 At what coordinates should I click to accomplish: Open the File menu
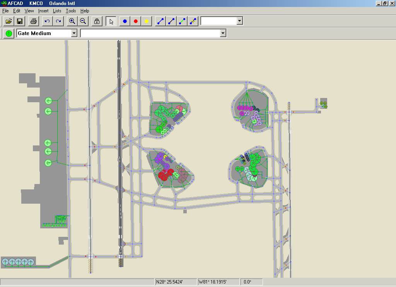5,11
